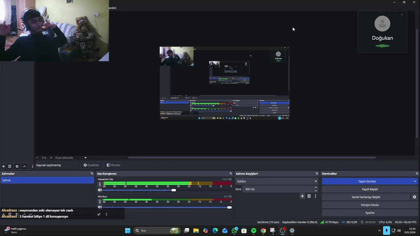The width and height of the screenshot is (420, 236).
Task: Undock the Ses Karıştırıcı panel
Action: click(x=231, y=174)
